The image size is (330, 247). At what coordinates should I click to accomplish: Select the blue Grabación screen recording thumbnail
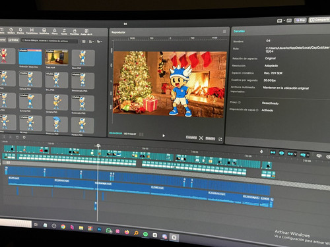(x=30, y=57)
